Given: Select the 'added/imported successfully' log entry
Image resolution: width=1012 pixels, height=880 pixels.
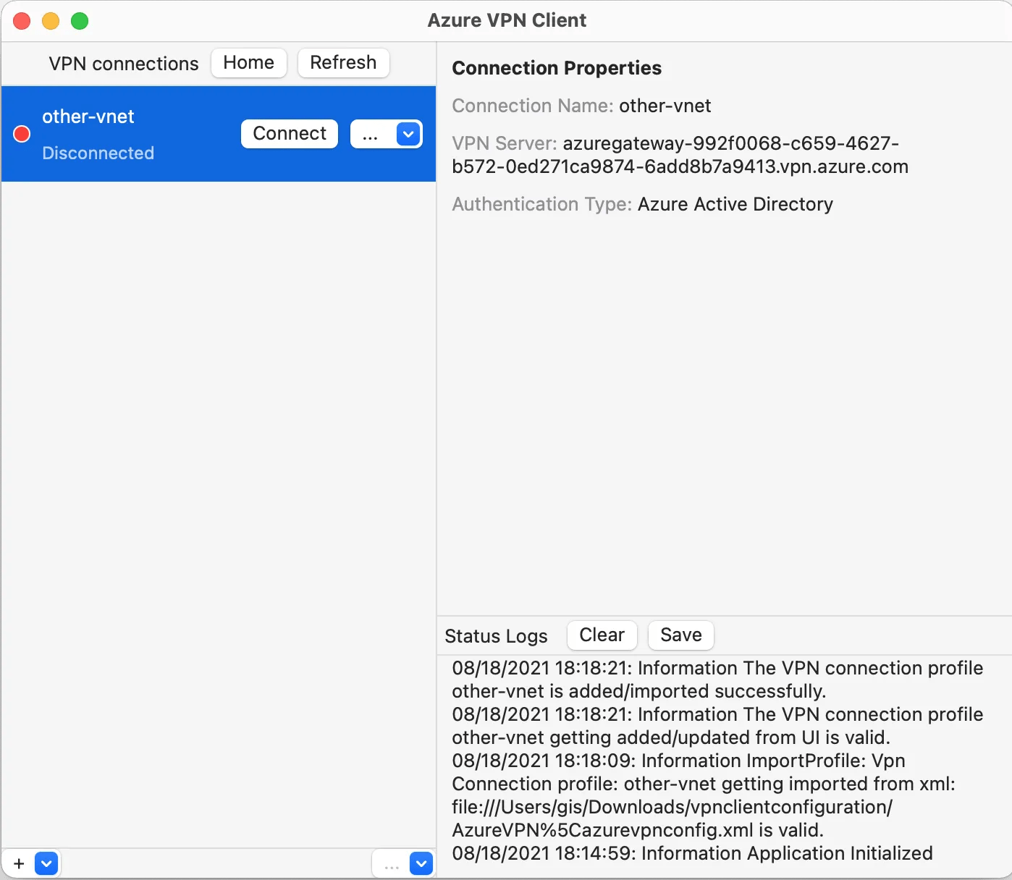Looking at the screenshot, I should 717,680.
